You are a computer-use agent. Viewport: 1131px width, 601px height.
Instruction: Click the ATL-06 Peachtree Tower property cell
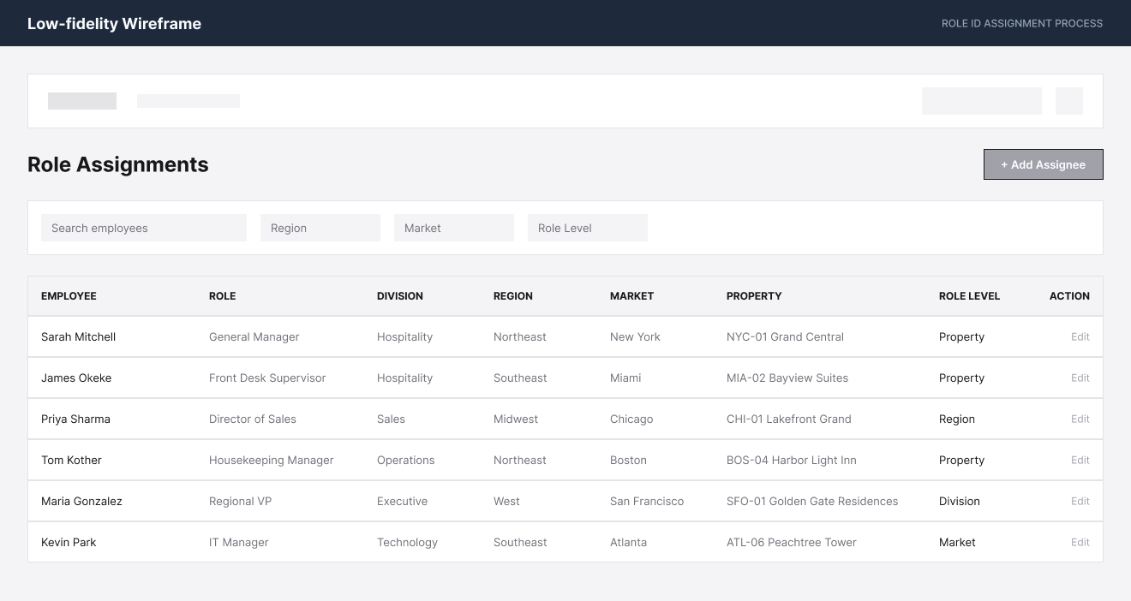[792, 542]
